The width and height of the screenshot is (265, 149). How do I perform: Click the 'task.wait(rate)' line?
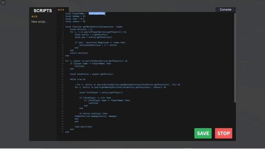click(84, 127)
